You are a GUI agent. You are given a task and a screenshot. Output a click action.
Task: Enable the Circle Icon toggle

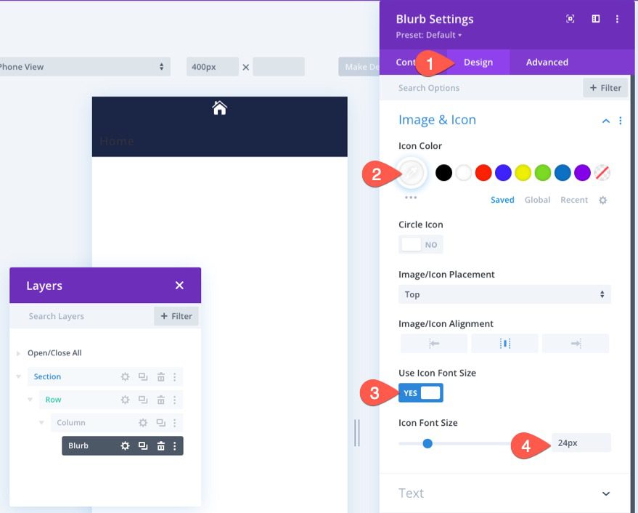421,244
